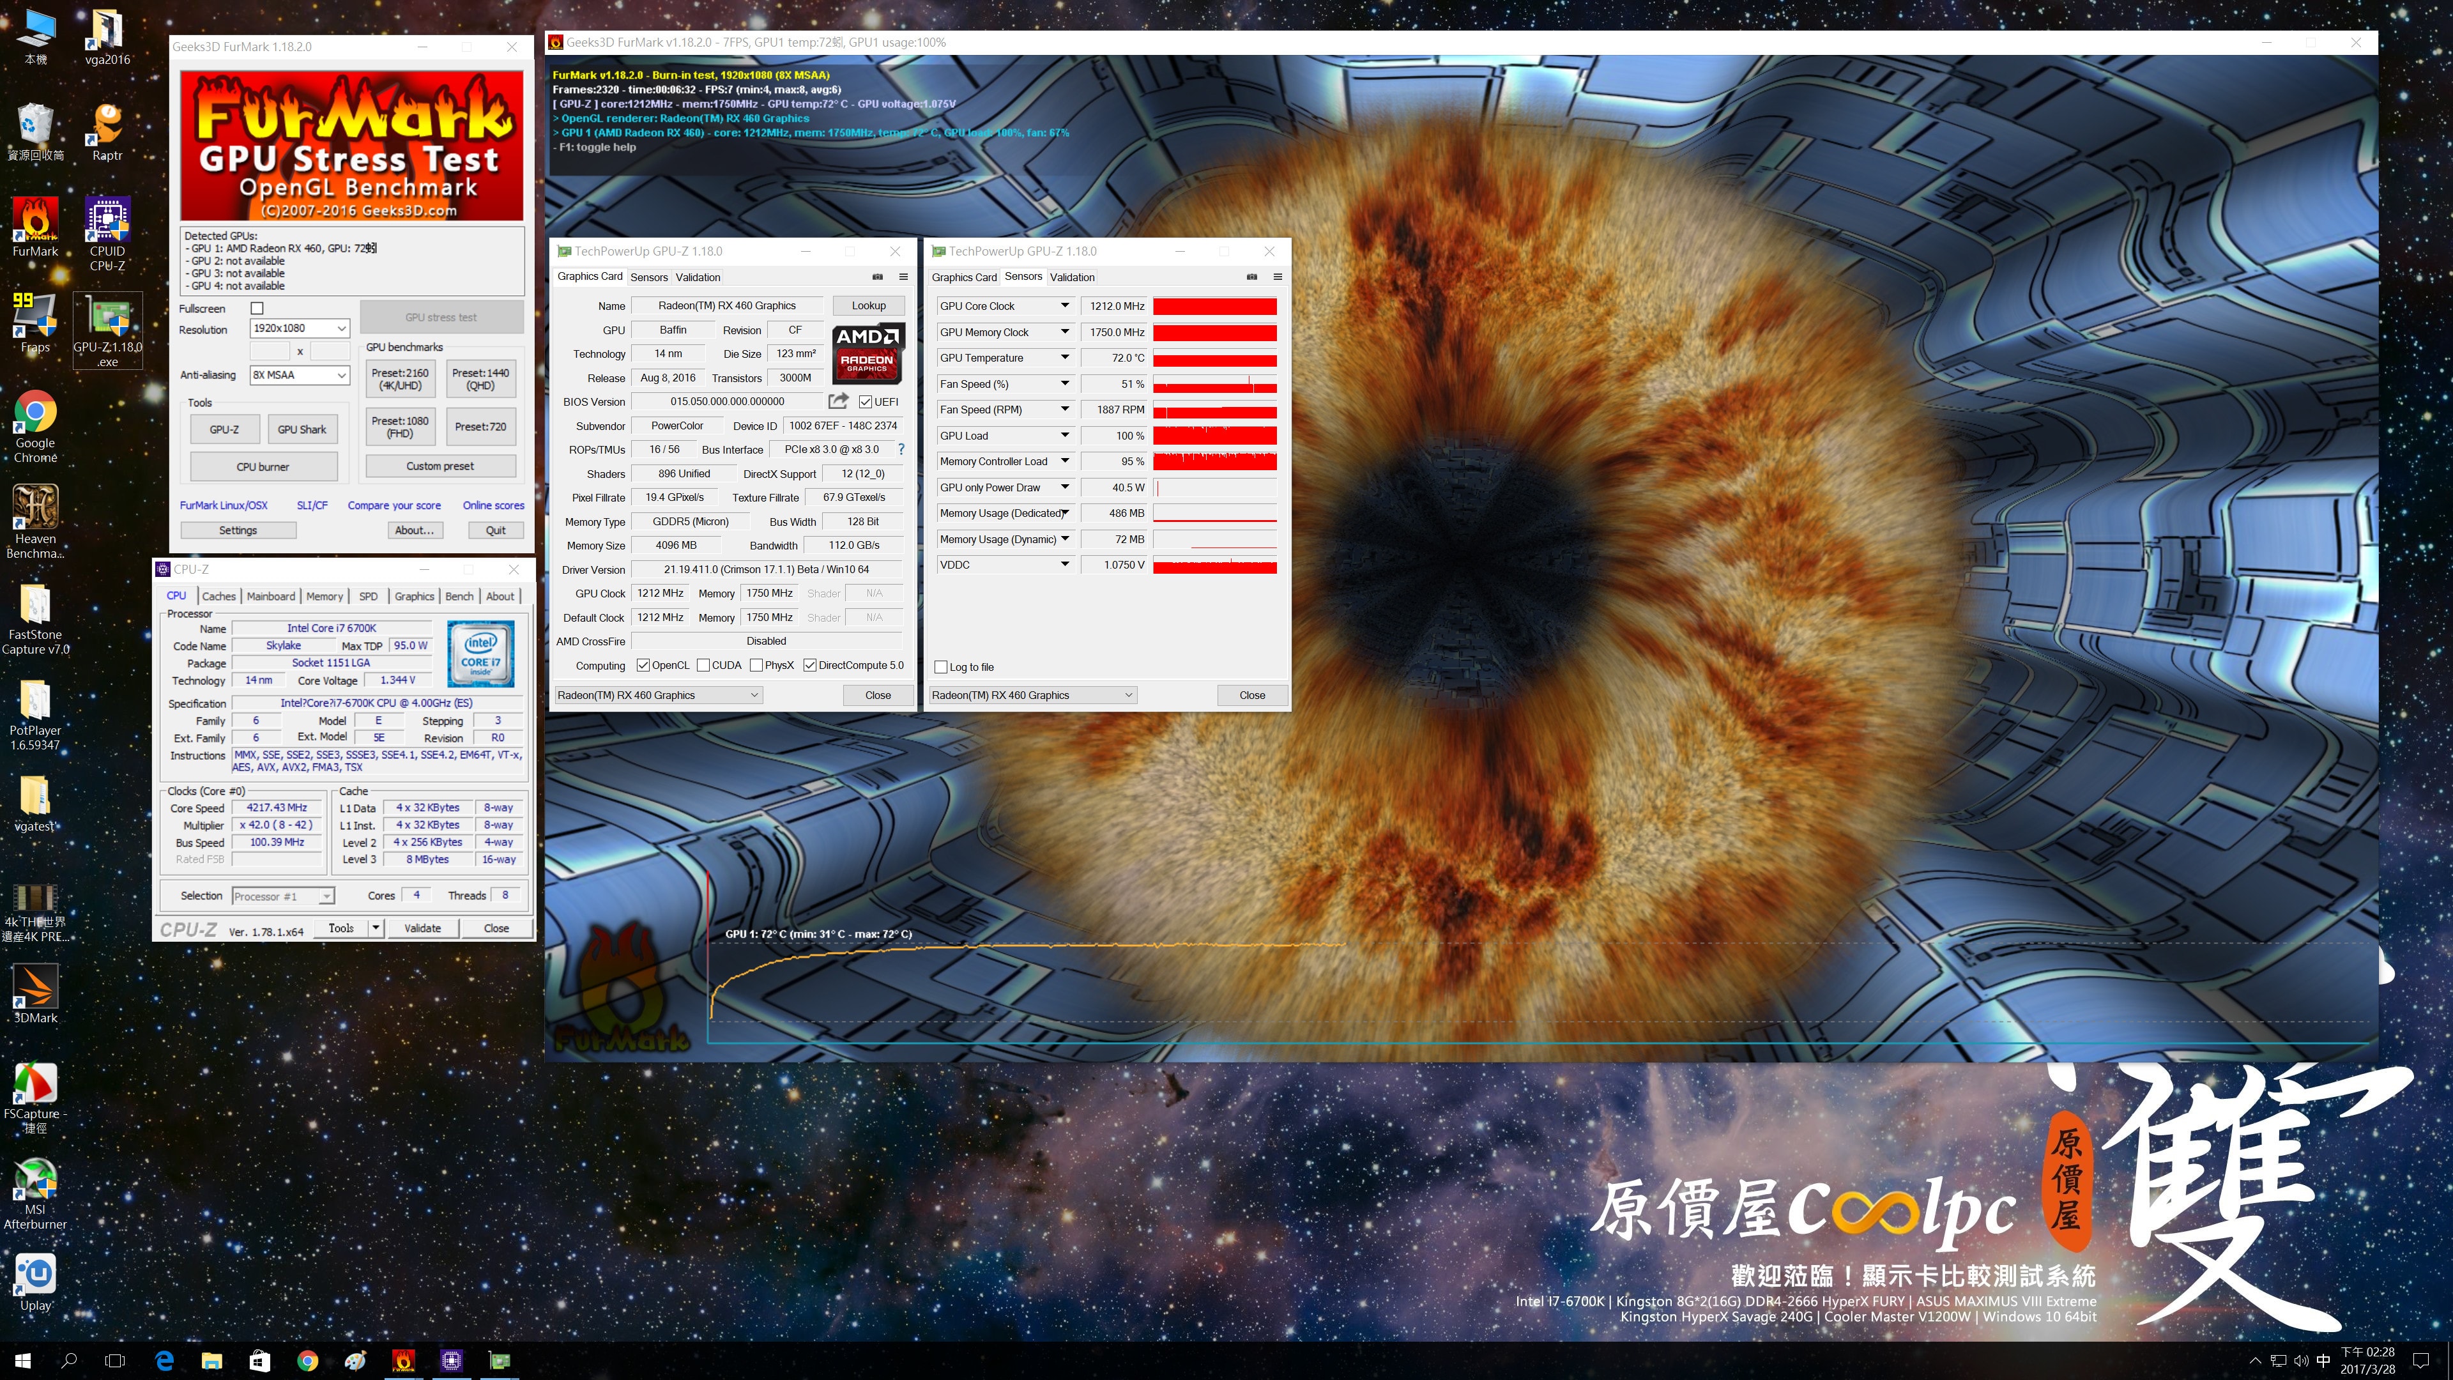
Task: Open the hamburger menu in GPU-Z Graphics Card window
Action: click(904, 276)
